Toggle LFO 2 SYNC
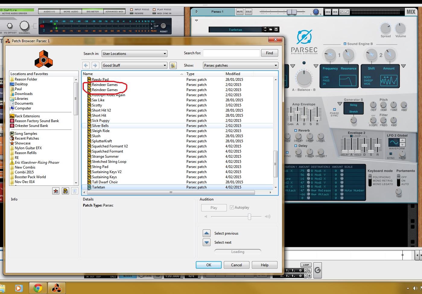This screenshot has height=294, width=422. [x=391, y=154]
